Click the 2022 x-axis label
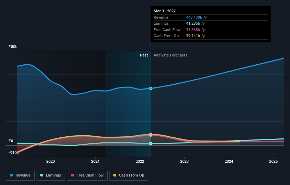The height and width of the screenshot is (185, 290). [x=140, y=162]
